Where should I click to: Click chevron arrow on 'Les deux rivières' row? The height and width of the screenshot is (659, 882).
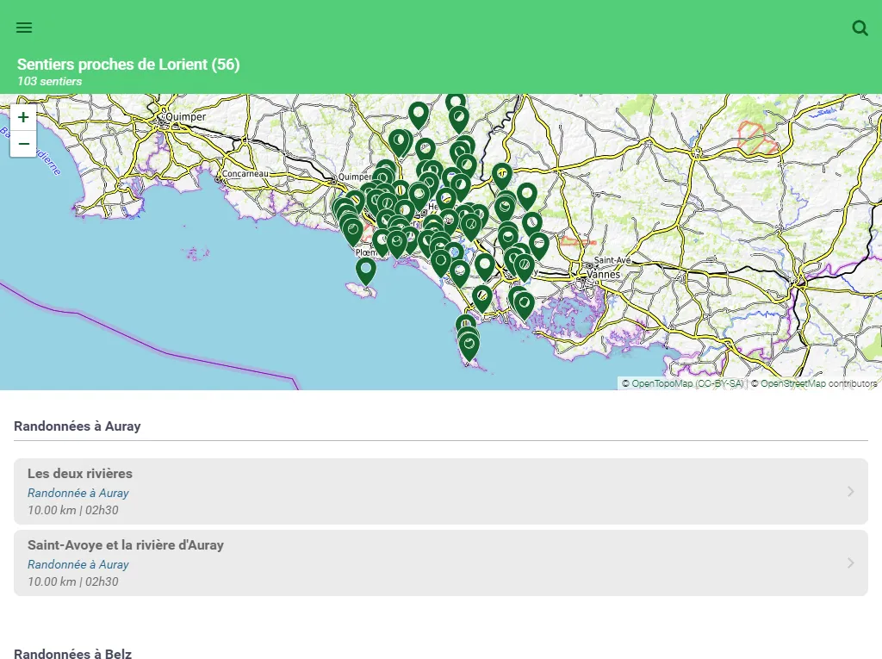pyautogui.click(x=851, y=491)
